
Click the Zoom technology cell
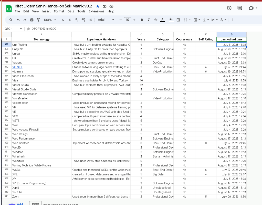pos(41,197)
